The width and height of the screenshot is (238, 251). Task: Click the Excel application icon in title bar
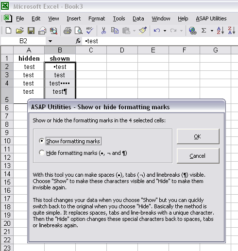tap(5, 6)
